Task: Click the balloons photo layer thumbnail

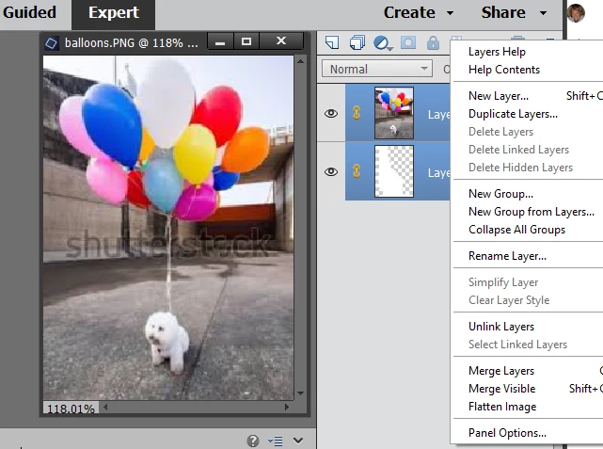Action: click(394, 113)
